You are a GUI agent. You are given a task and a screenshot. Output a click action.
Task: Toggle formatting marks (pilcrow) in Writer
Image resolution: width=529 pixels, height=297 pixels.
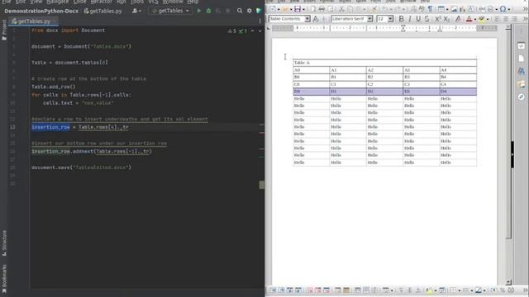tap(431, 9)
